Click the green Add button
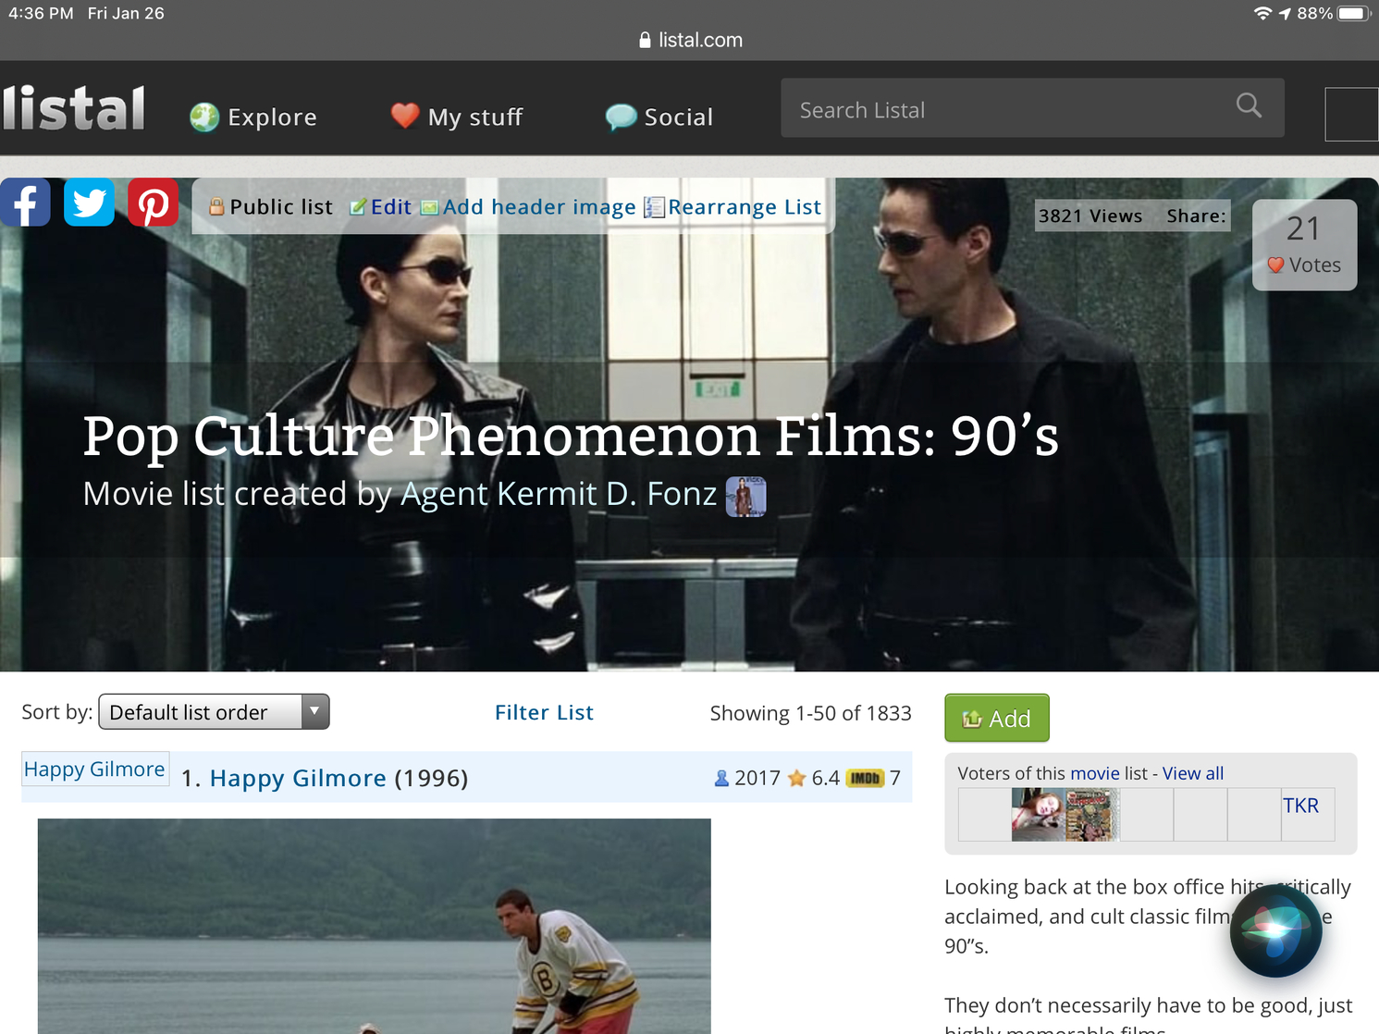The width and height of the screenshot is (1379, 1034). coord(996,718)
